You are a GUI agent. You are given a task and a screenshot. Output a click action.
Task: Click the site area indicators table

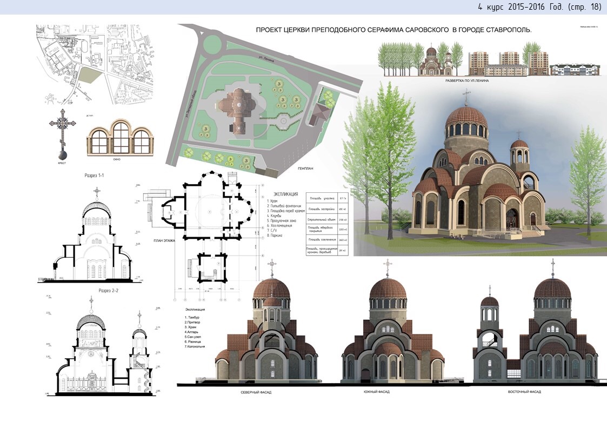click(328, 223)
